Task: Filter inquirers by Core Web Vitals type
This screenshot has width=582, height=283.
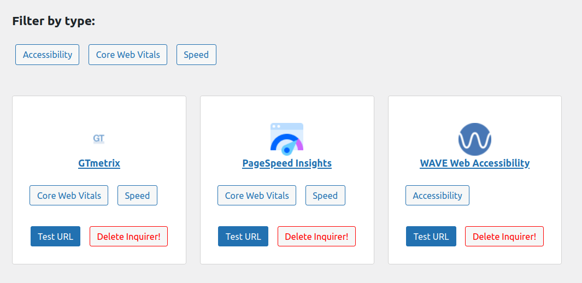Action: pyautogui.click(x=128, y=55)
